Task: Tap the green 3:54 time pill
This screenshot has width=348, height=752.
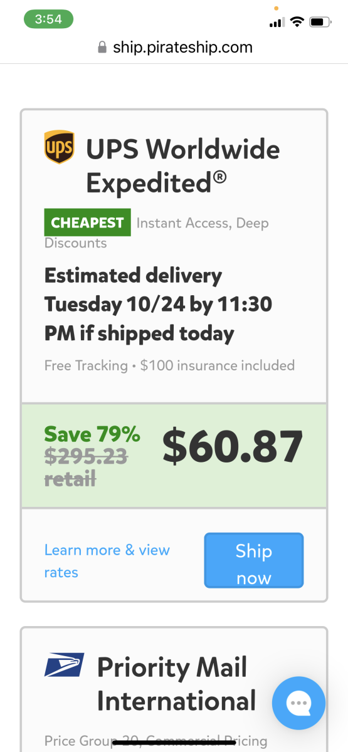Action: (48, 19)
